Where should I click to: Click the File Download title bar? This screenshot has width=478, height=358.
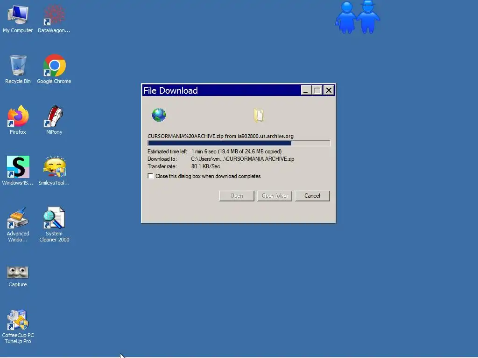click(x=221, y=90)
